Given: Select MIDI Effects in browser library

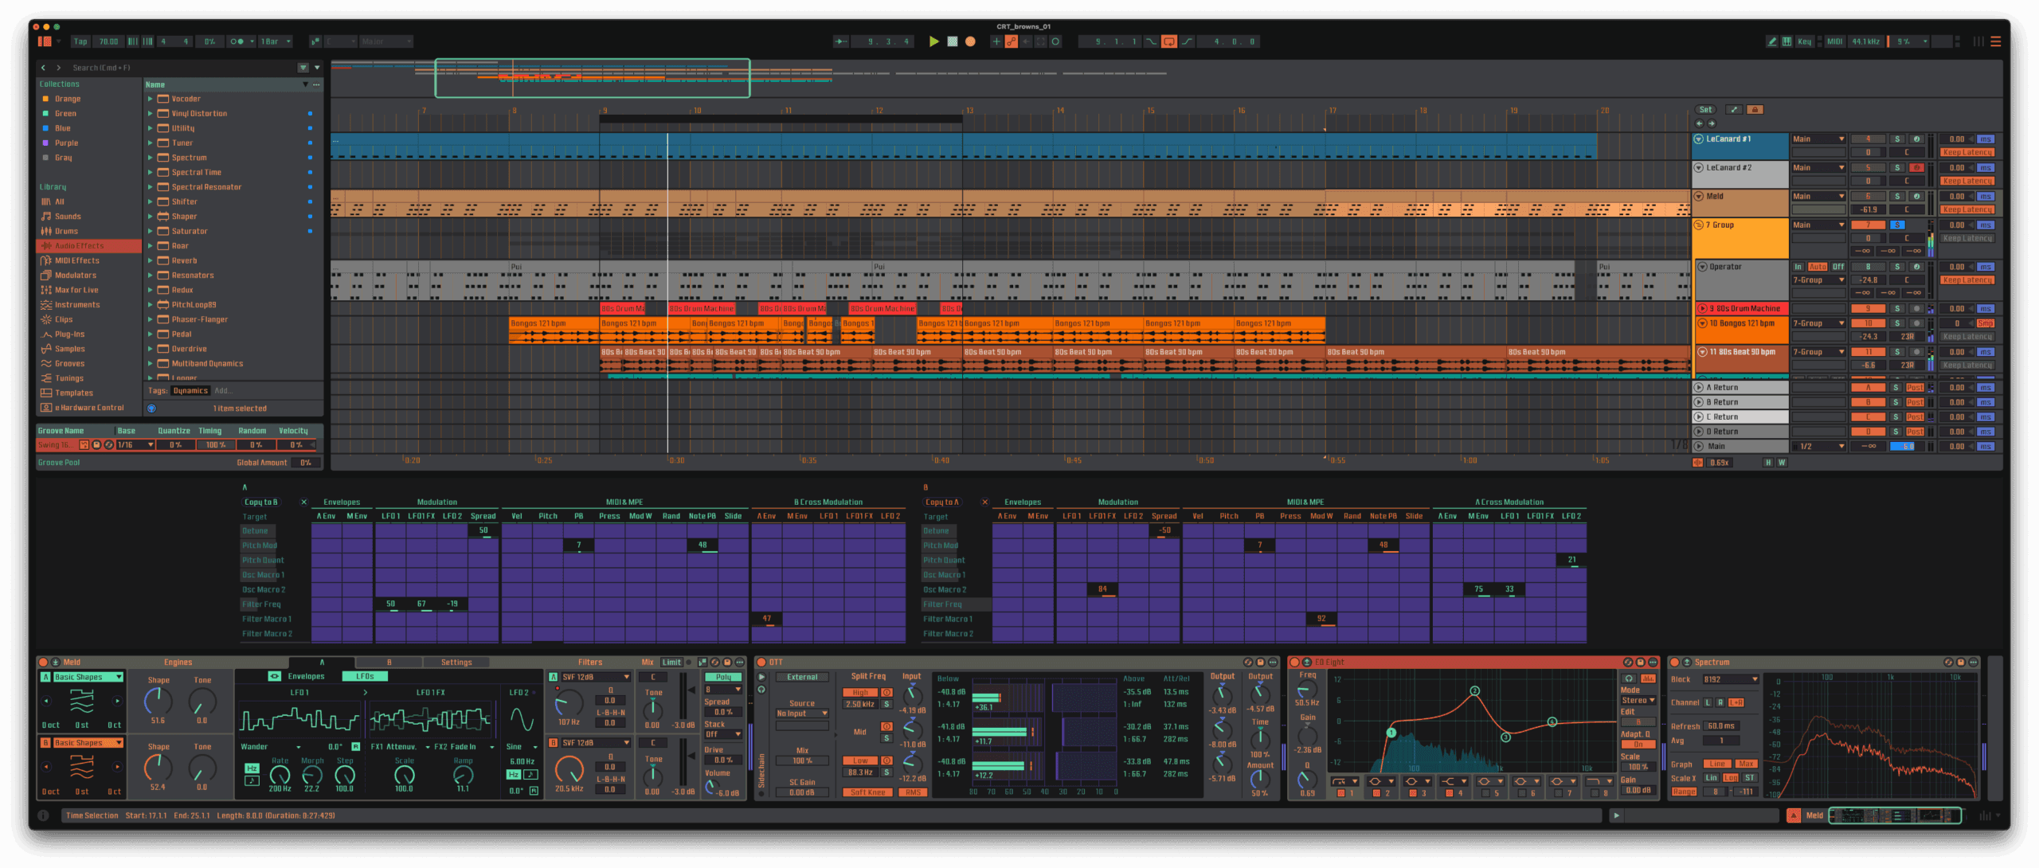Looking at the screenshot, I should pos(77,260).
